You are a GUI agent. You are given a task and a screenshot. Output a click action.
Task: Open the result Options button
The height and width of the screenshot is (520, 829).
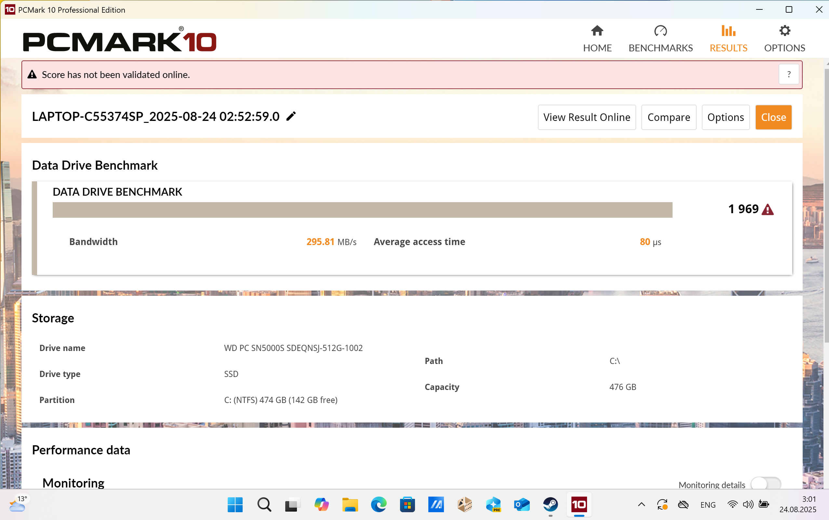(x=725, y=117)
